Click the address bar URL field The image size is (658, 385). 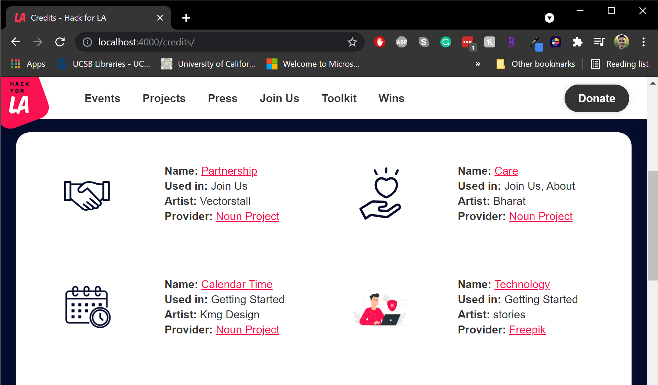pos(220,42)
